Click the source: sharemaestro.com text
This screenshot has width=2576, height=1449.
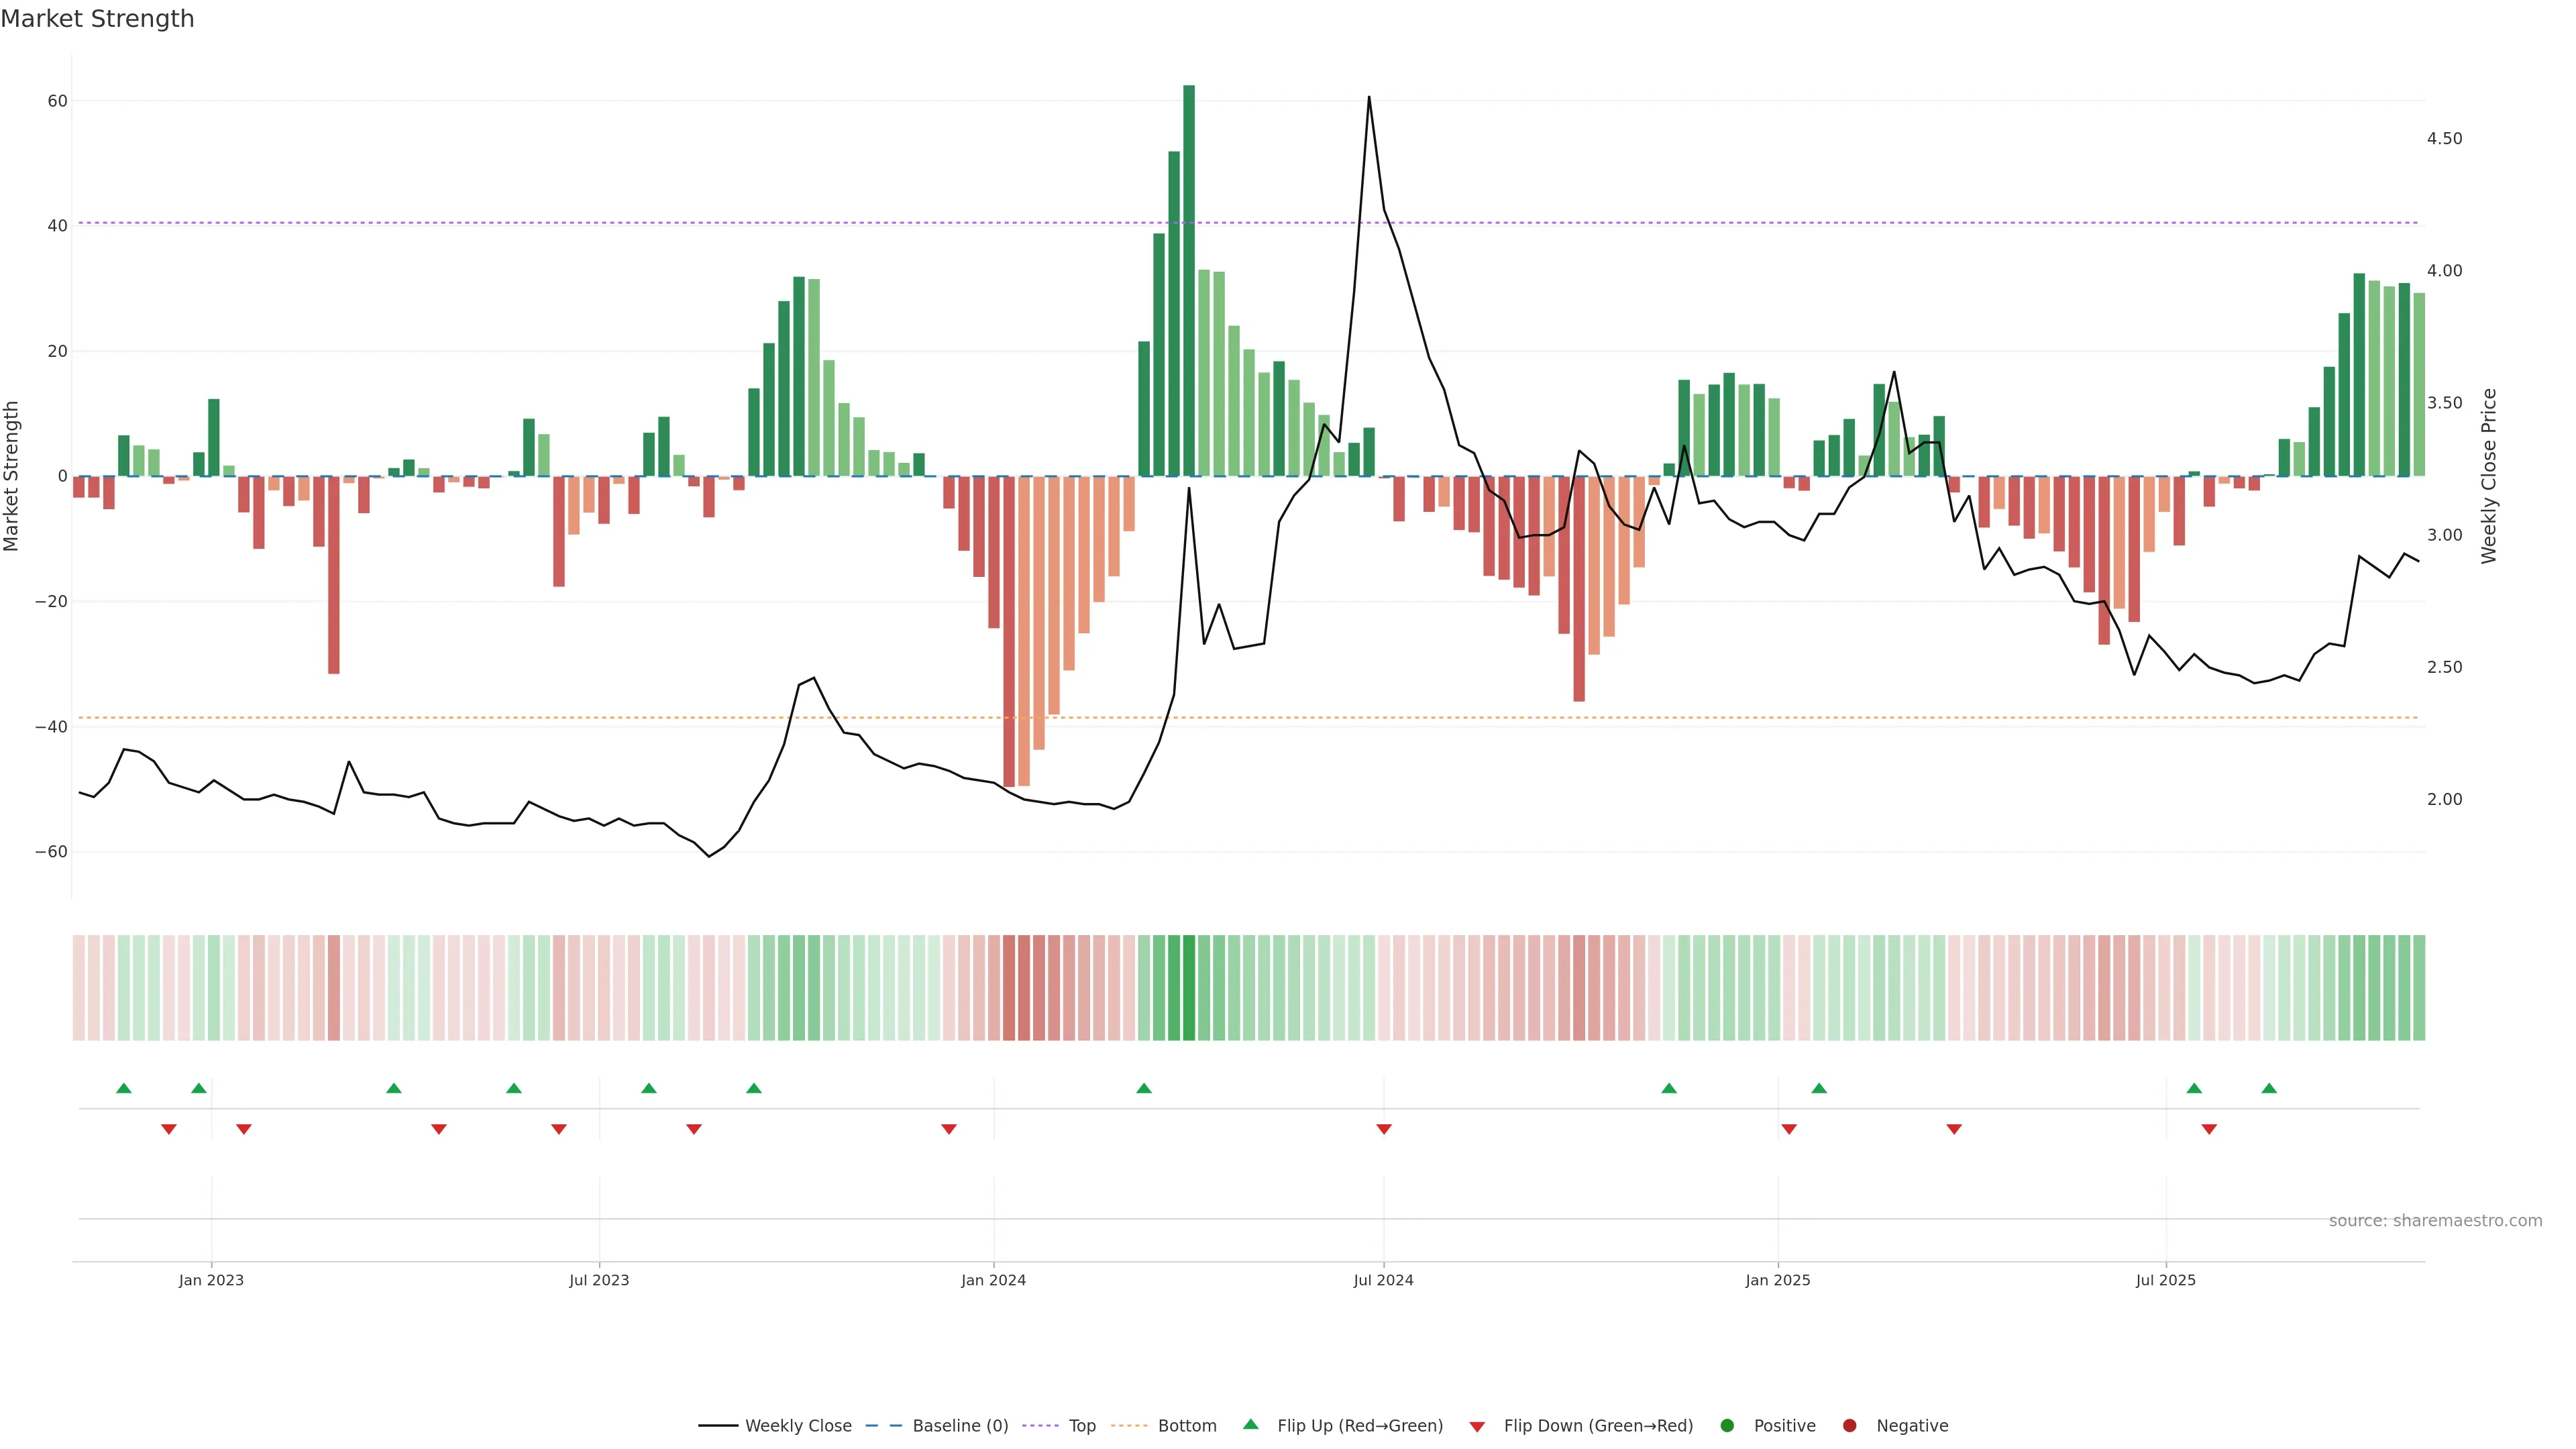point(2435,1221)
